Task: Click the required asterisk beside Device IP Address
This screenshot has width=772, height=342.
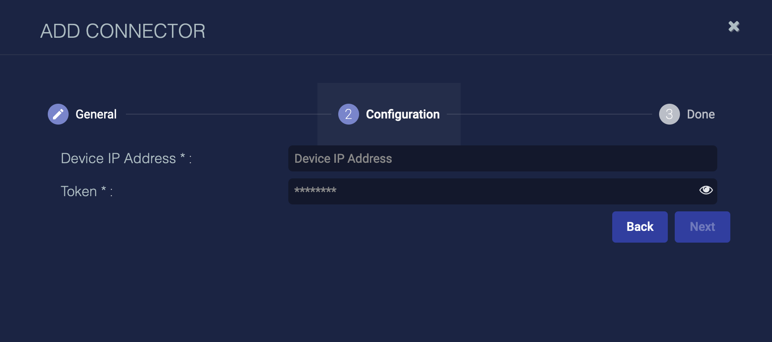Action: pos(183,156)
